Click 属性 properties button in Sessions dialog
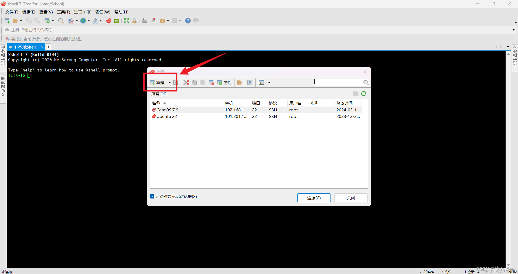518x274 pixels. click(x=224, y=83)
